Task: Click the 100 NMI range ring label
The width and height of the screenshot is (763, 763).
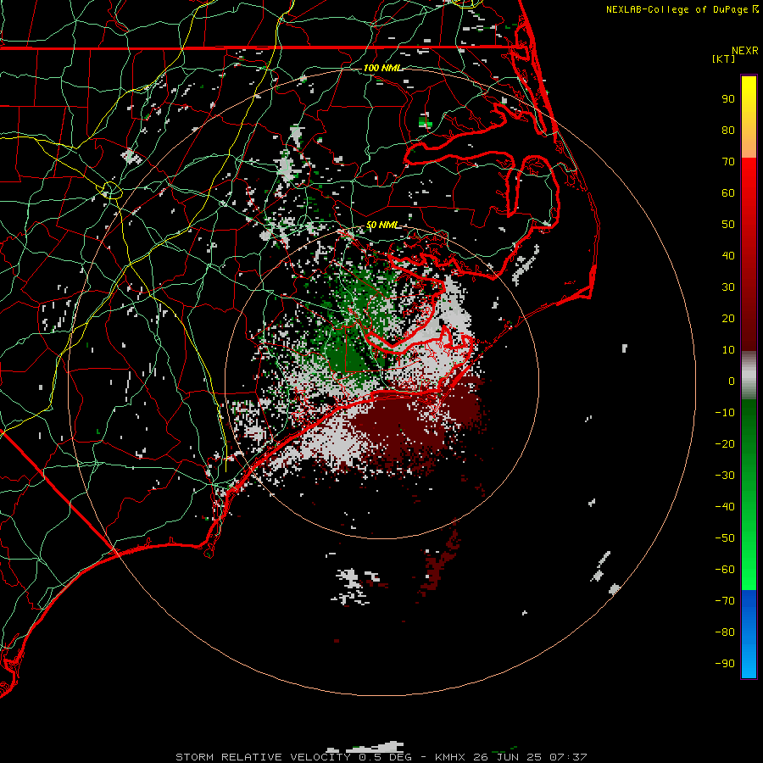Action: (x=383, y=68)
